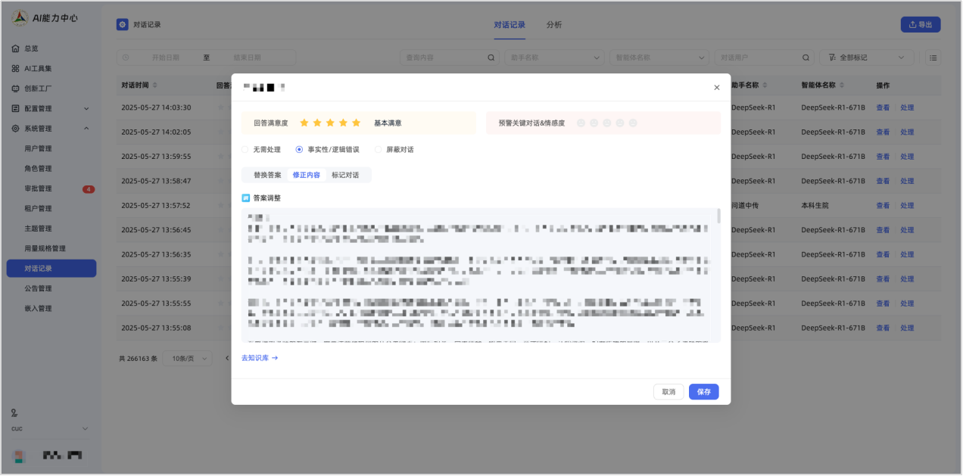Expand the 配置管理 sidebar menu
The height and width of the screenshot is (476, 963).
coord(86,109)
